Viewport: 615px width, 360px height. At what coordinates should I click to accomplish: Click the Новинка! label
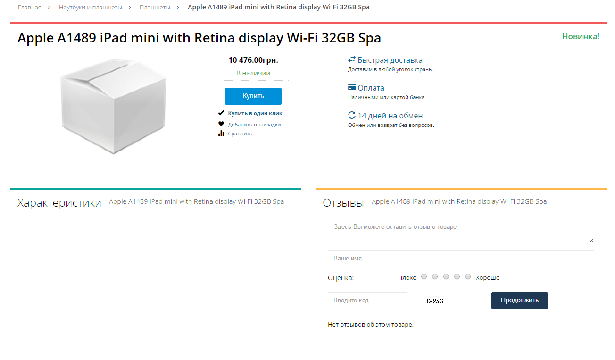coord(581,36)
